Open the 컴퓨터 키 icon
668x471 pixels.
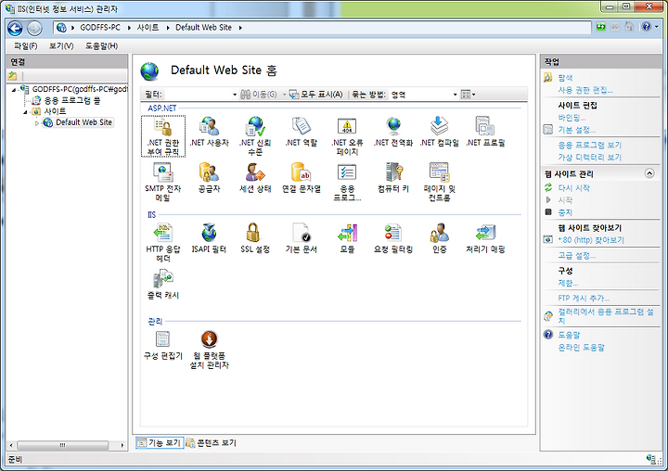pyautogui.click(x=393, y=178)
